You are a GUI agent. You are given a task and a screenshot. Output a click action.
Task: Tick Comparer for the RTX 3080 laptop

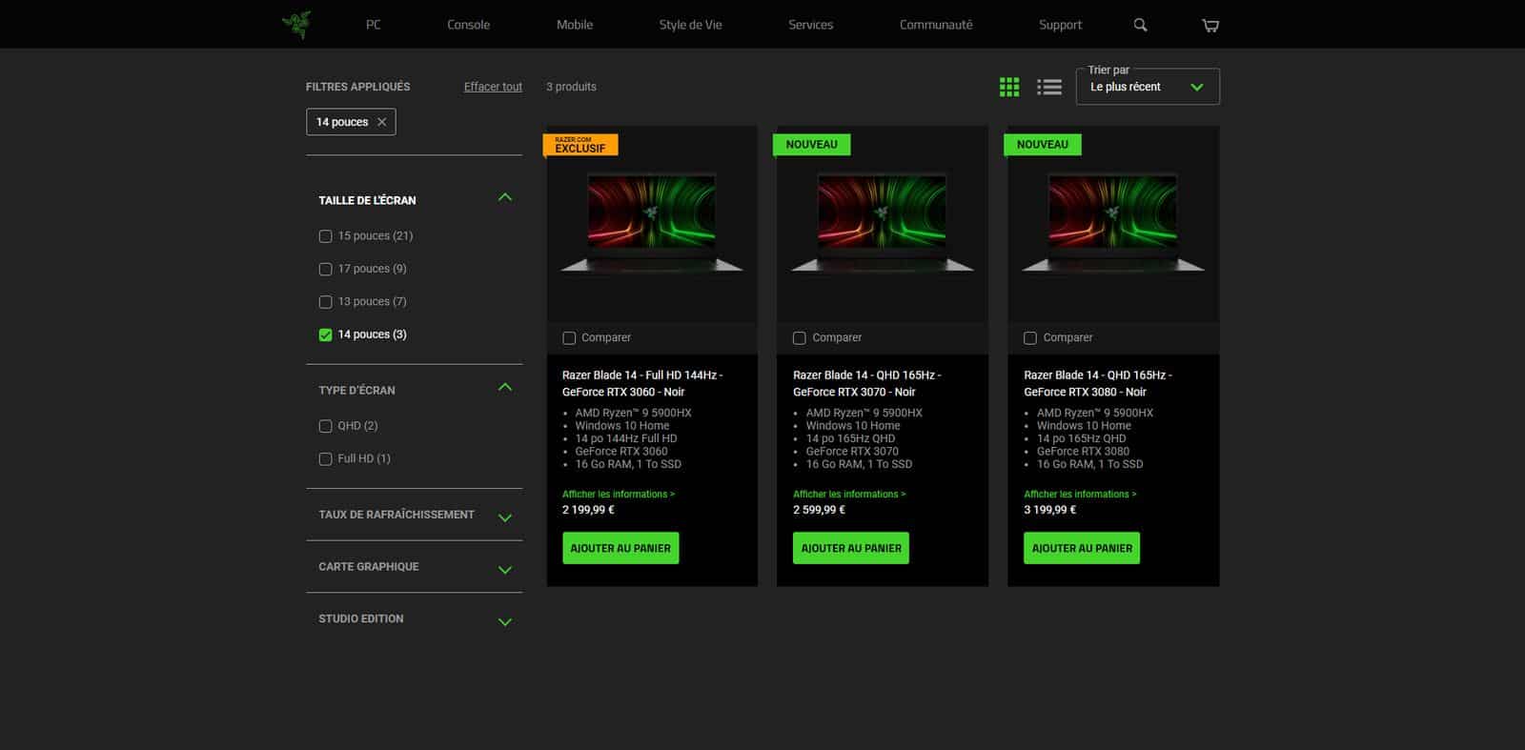point(1030,337)
